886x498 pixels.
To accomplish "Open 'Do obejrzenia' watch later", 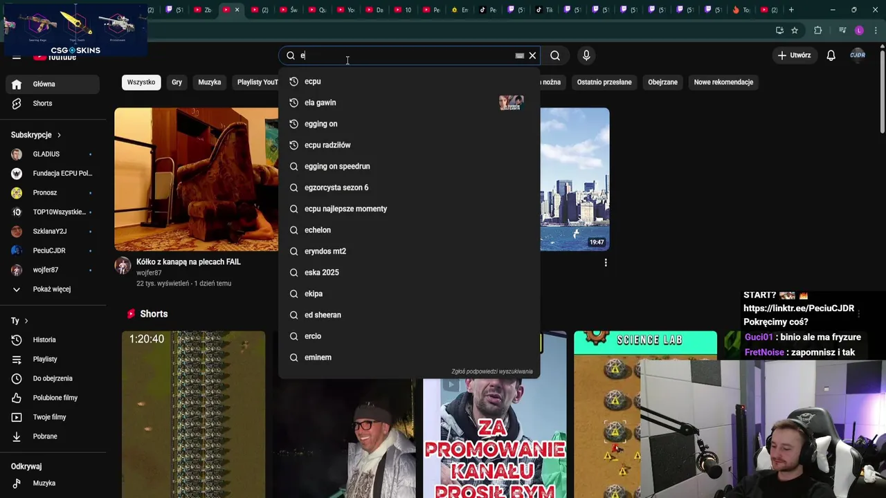I will (x=53, y=378).
